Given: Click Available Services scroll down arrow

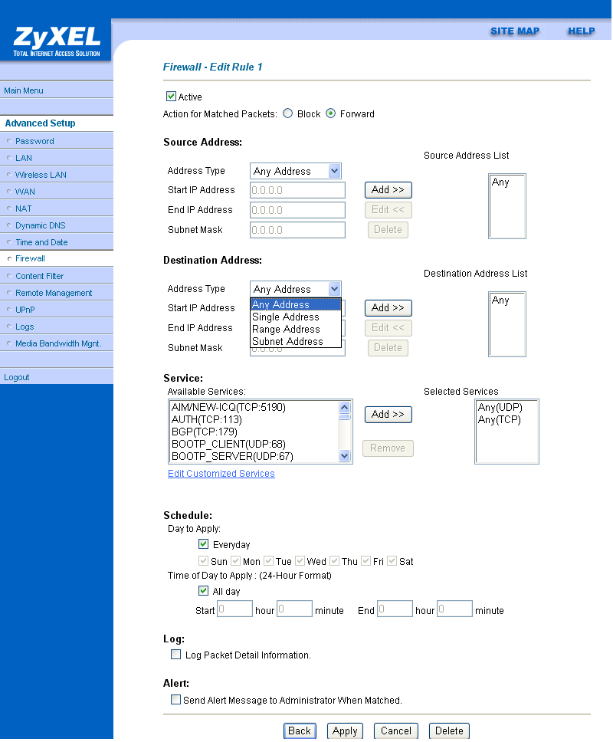Looking at the screenshot, I should [345, 456].
